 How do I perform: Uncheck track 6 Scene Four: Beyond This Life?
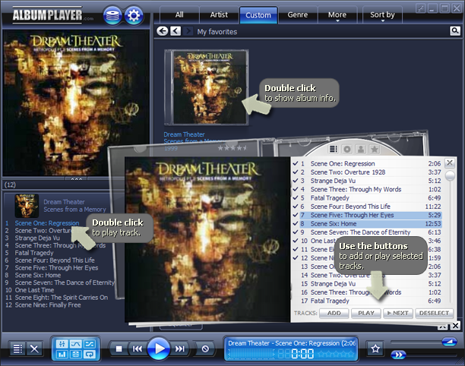pyautogui.click(x=296, y=207)
